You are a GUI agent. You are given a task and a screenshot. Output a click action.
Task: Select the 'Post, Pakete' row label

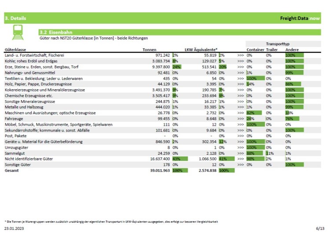click(x=16, y=136)
